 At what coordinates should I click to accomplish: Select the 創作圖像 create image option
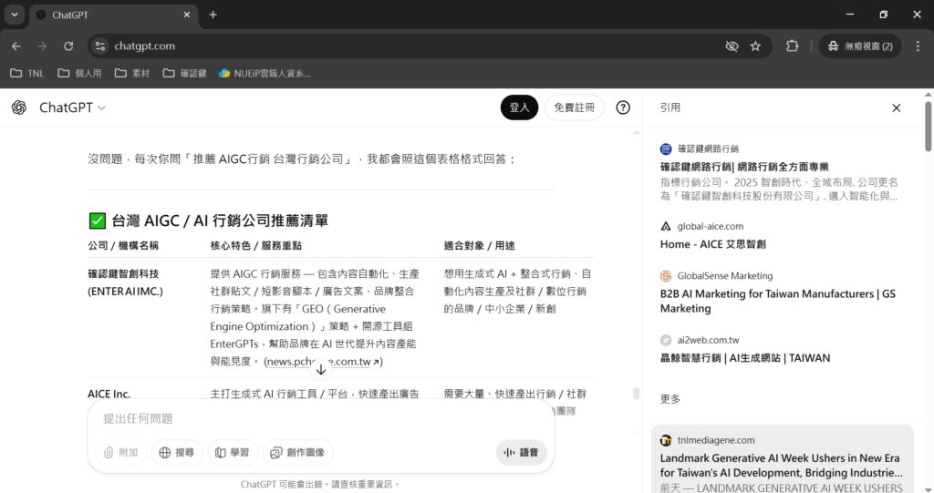pos(298,453)
